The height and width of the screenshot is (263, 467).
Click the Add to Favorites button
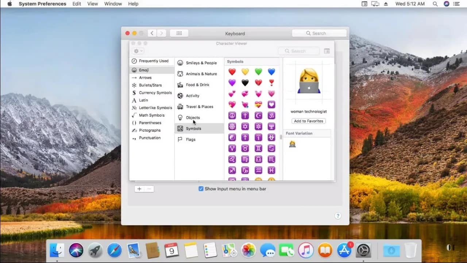click(308, 121)
